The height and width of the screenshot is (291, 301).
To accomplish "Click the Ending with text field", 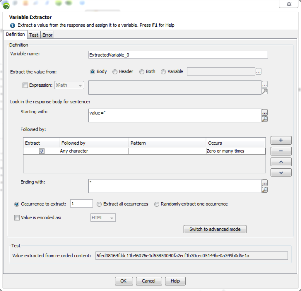I will [x=175, y=186].
